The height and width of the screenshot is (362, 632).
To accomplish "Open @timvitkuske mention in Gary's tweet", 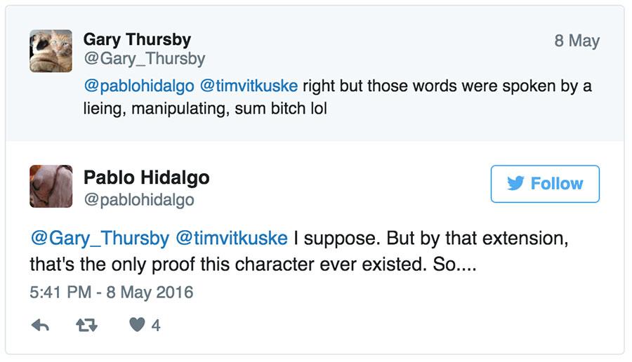I will click(x=249, y=86).
